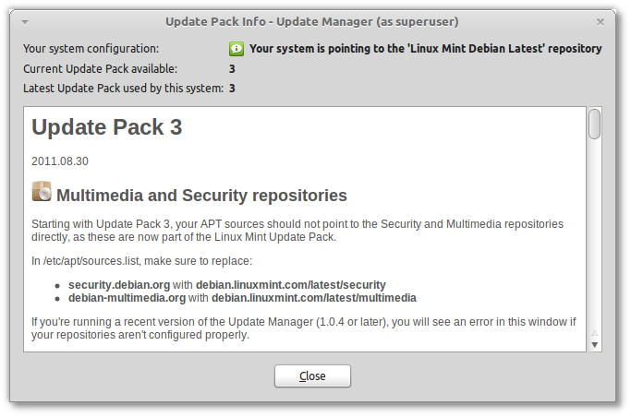
Task: Click the package icon beside Multimedia heading
Action: pos(42,191)
